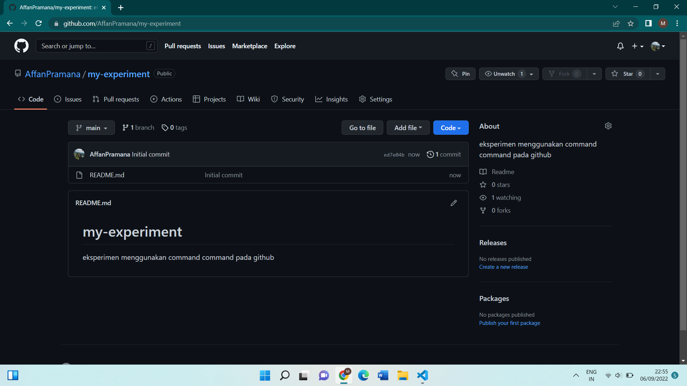Open the Insights tab
The width and height of the screenshot is (687, 386).
[331, 99]
